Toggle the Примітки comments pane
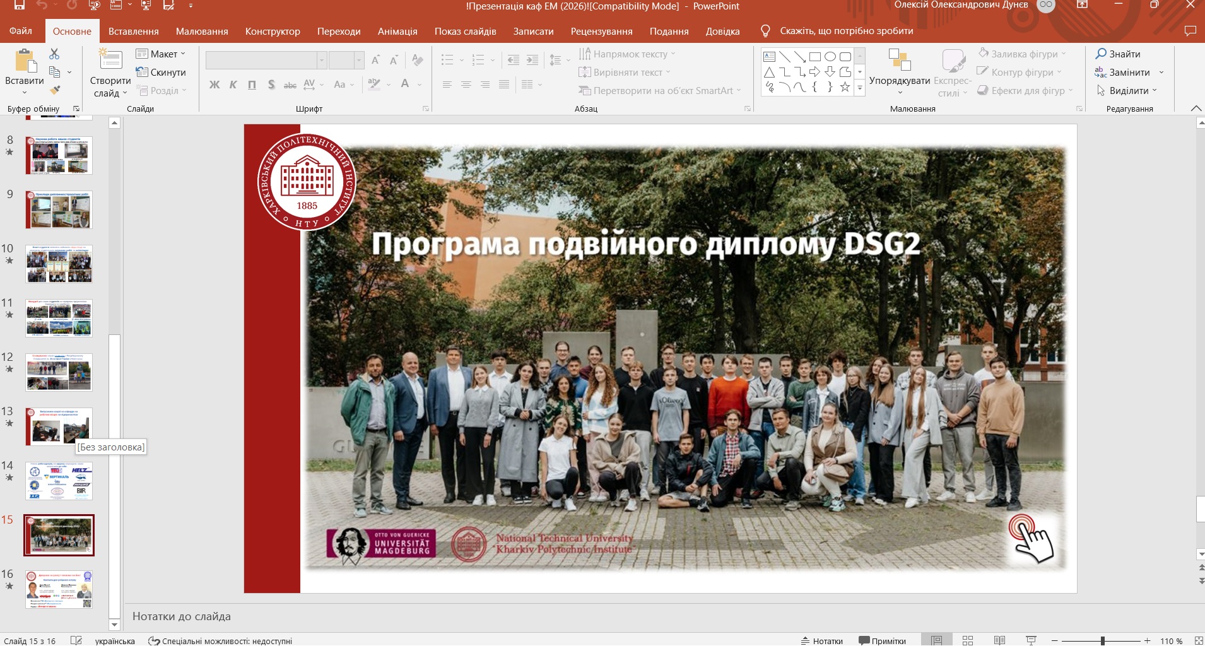The image size is (1205, 646). click(x=882, y=640)
